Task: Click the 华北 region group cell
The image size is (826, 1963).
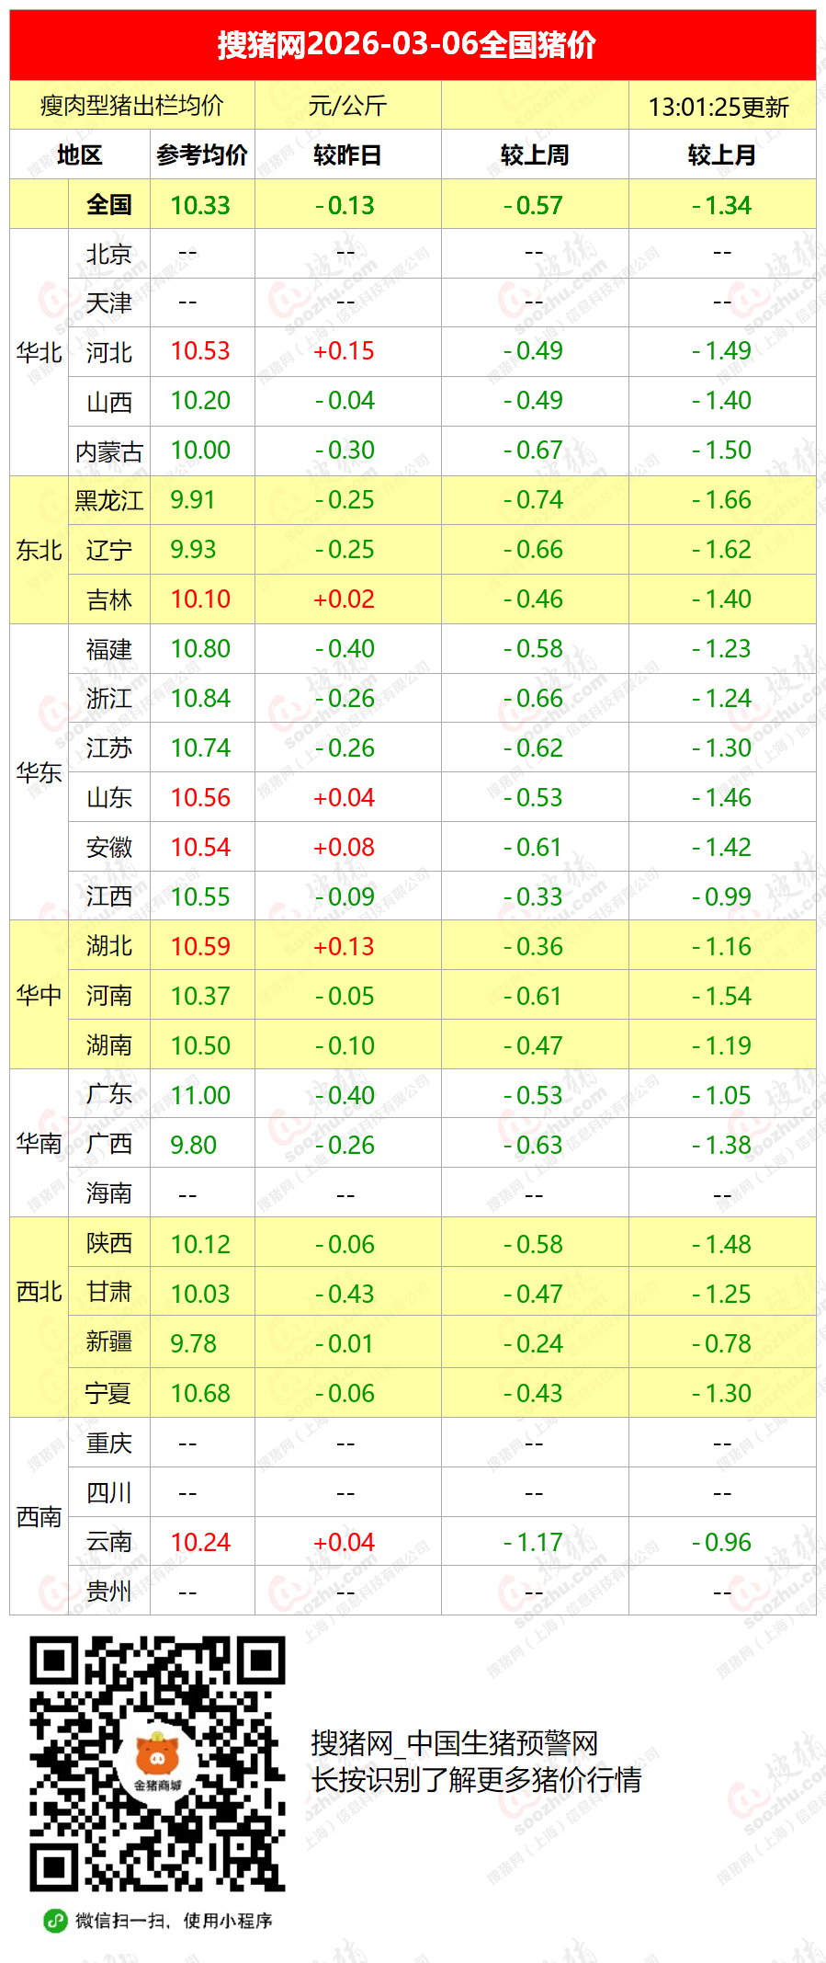Action: click(x=40, y=353)
